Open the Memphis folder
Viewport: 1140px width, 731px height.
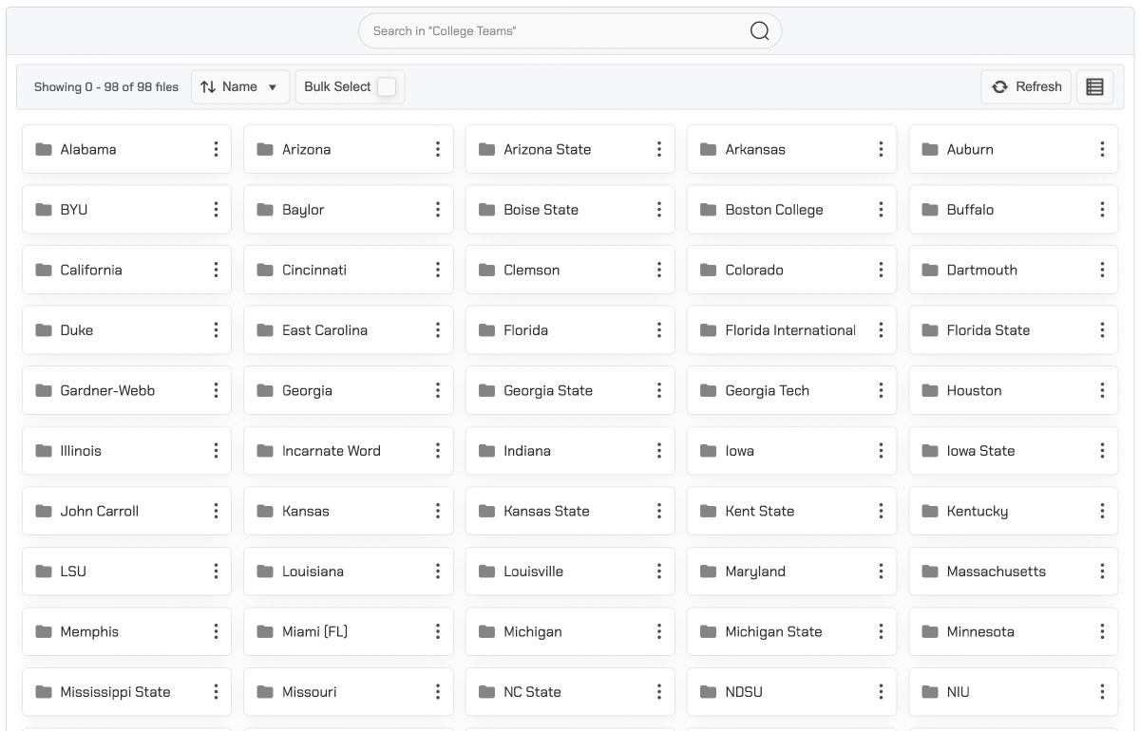(x=126, y=631)
